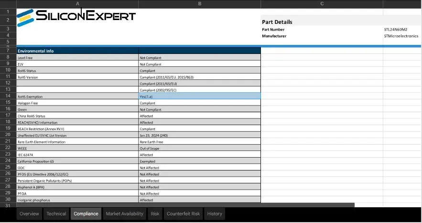Switch to the Risk sheet tab
This screenshot has height=223, width=422.
coord(155,214)
